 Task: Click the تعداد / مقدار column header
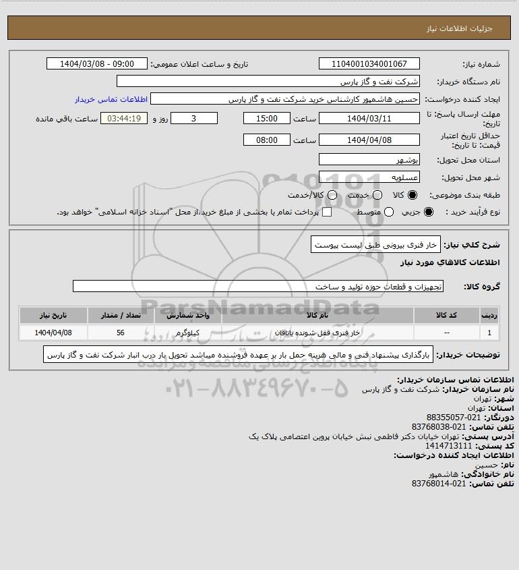[121, 315]
